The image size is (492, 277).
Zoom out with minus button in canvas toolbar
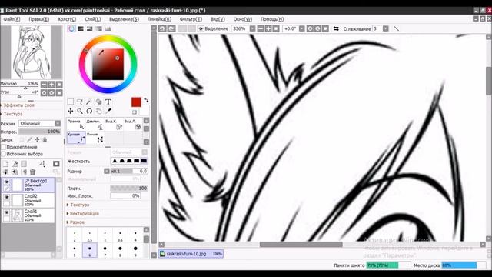(x=261, y=28)
